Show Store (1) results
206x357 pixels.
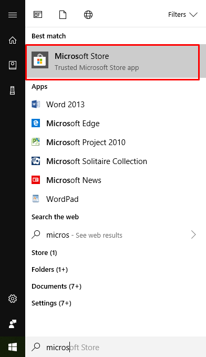pyautogui.click(x=44, y=253)
